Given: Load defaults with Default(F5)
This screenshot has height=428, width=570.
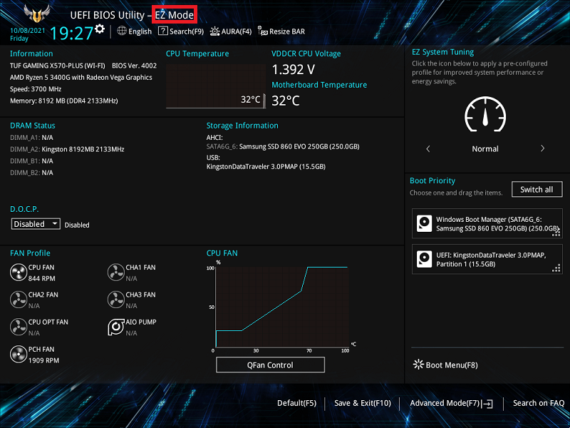Looking at the screenshot, I should pos(296,403).
